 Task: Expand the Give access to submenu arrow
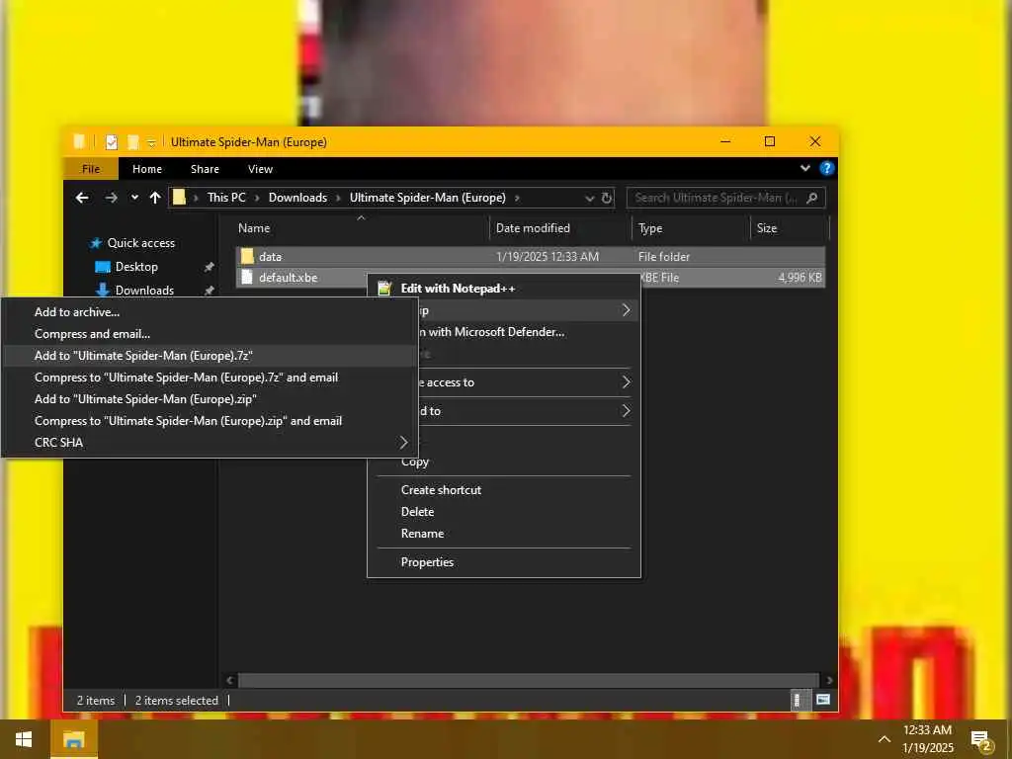coord(626,382)
